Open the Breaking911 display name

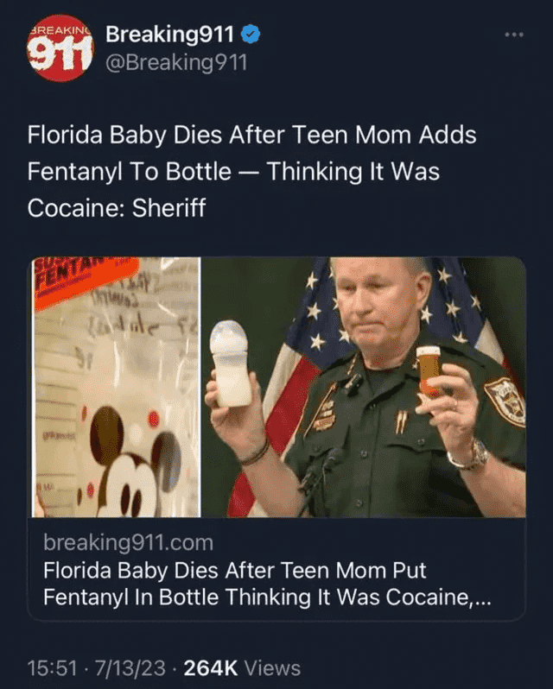pyautogui.click(x=169, y=35)
